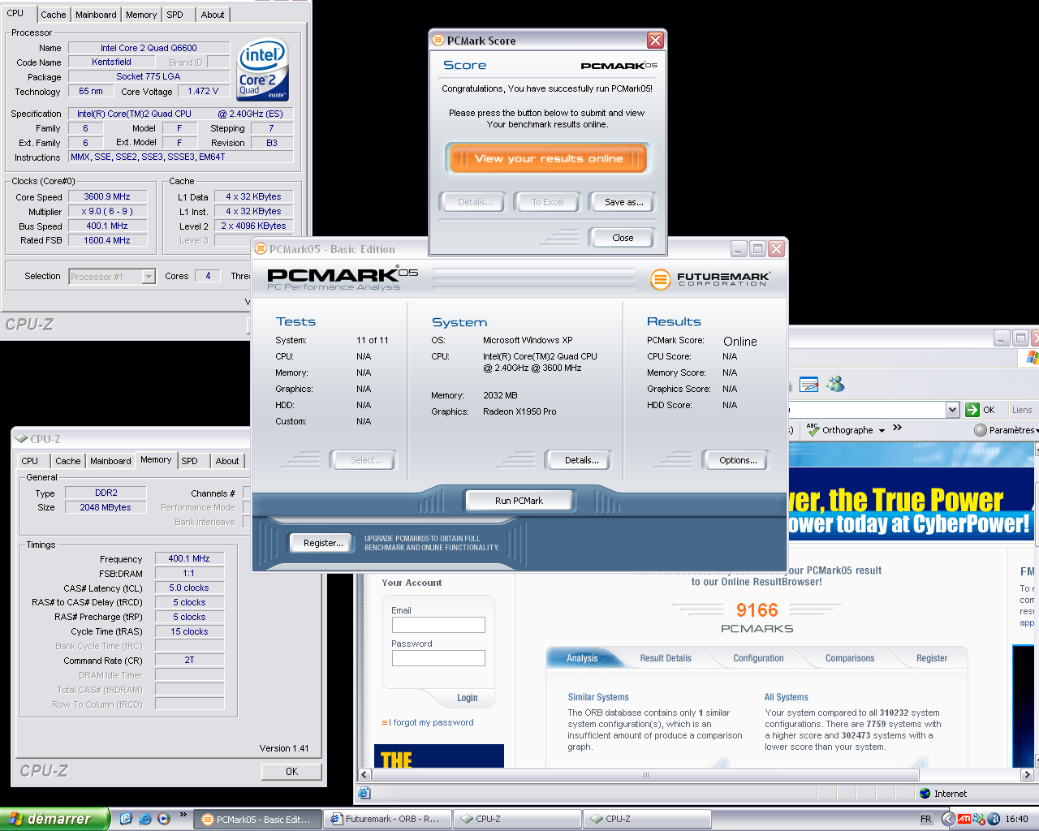Viewport: 1039px width, 831px height.
Task: Open the browser address bar dropdown
Action: pyautogui.click(x=953, y=410)
